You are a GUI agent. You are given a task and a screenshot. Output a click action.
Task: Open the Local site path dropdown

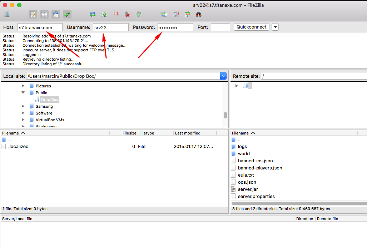[x=223, y=76]
